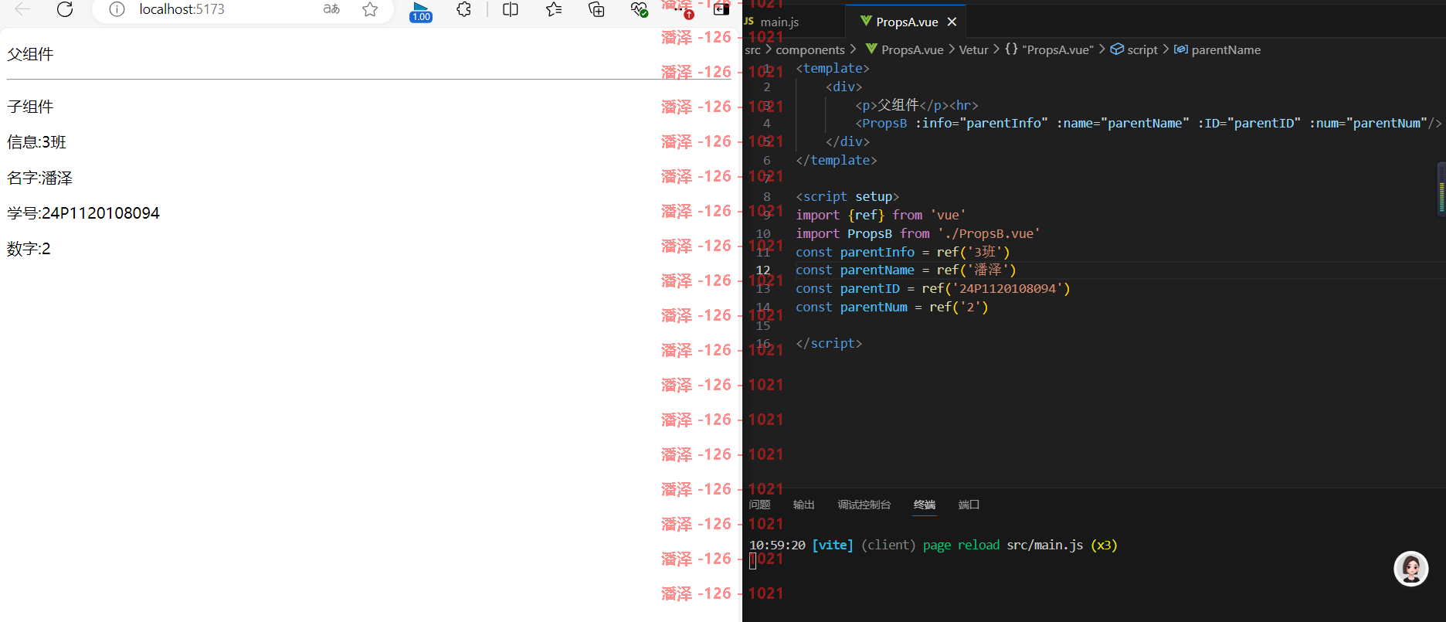Open the 问题 (Problems) panel tab
Viewport: 1446px width, 622px height.
(759, 505)
